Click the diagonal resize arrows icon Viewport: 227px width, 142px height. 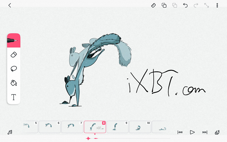tap(207, 6)
